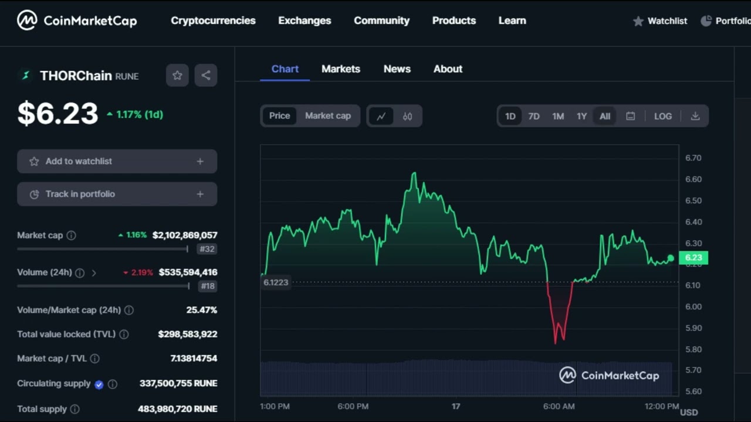Open the Watchlist from header
The height and width of the screenshot is (422, 751).
pos(660,21)
